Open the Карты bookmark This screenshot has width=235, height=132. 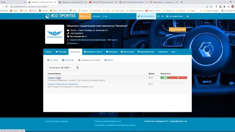tap(33, 11)
